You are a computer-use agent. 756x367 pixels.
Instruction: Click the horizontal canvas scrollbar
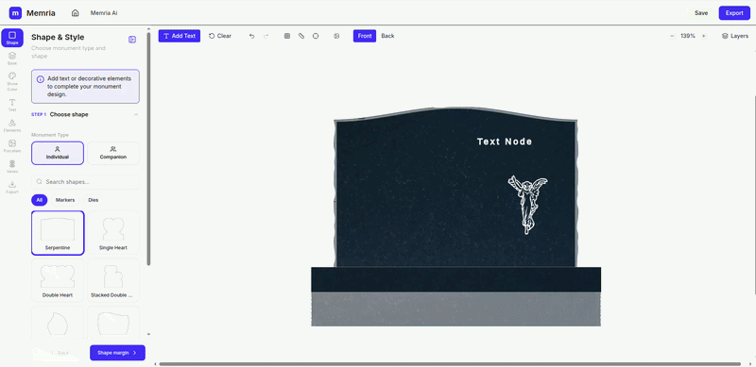(x=450, y=364)
